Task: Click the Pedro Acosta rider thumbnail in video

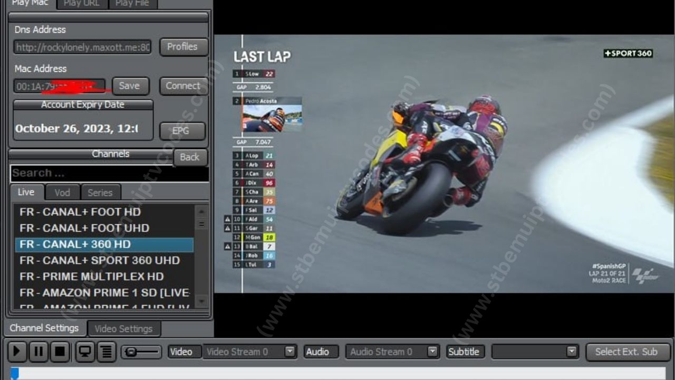Action: pos(272,118)
